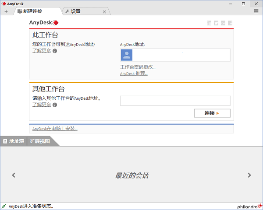
Task: Click info icon beside 此工作台 了解更多
Action: pos(55,51)
